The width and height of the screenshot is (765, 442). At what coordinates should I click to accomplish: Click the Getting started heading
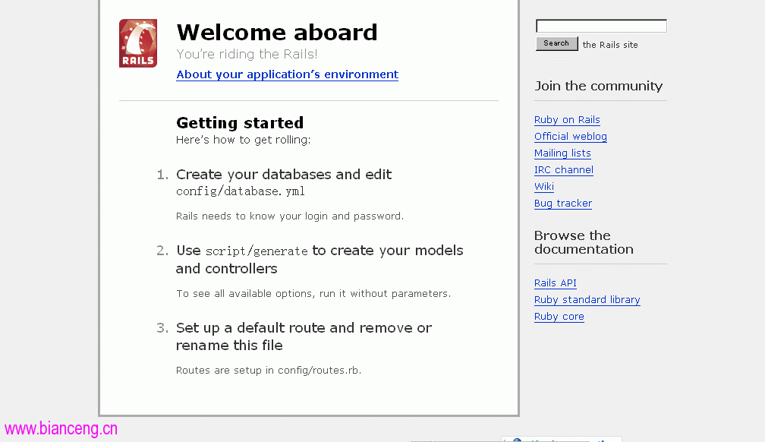(x=240, y=122)
